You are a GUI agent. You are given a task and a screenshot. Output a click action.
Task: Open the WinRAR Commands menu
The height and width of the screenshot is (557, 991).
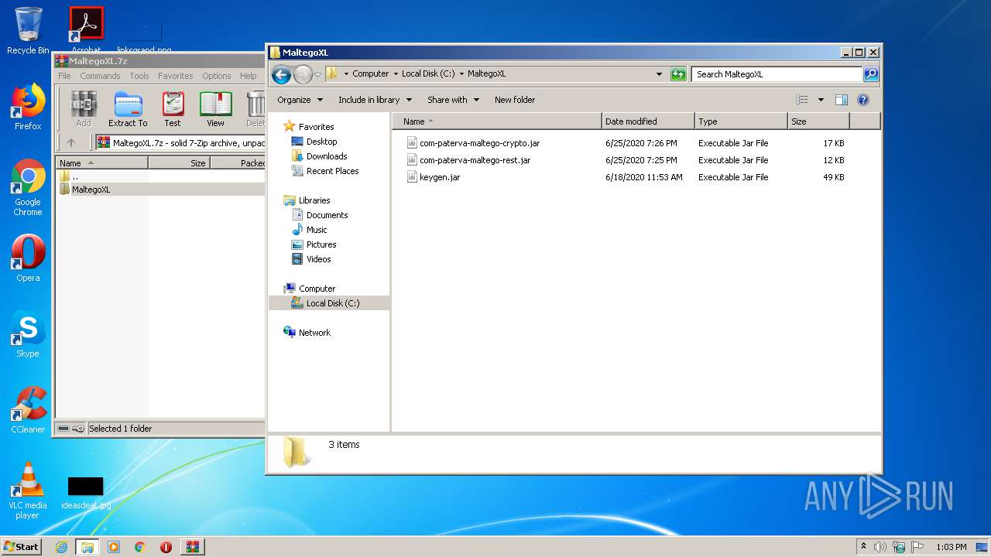click(100, 76)
